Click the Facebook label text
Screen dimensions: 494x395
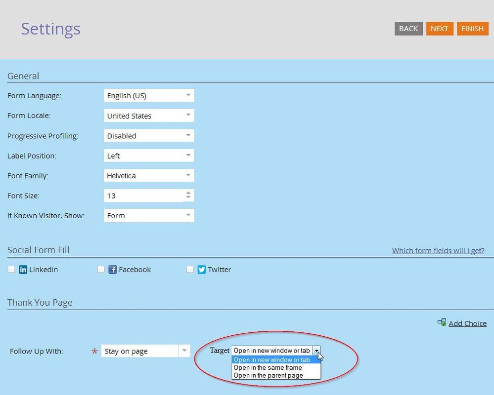click(x=135, y=270)
